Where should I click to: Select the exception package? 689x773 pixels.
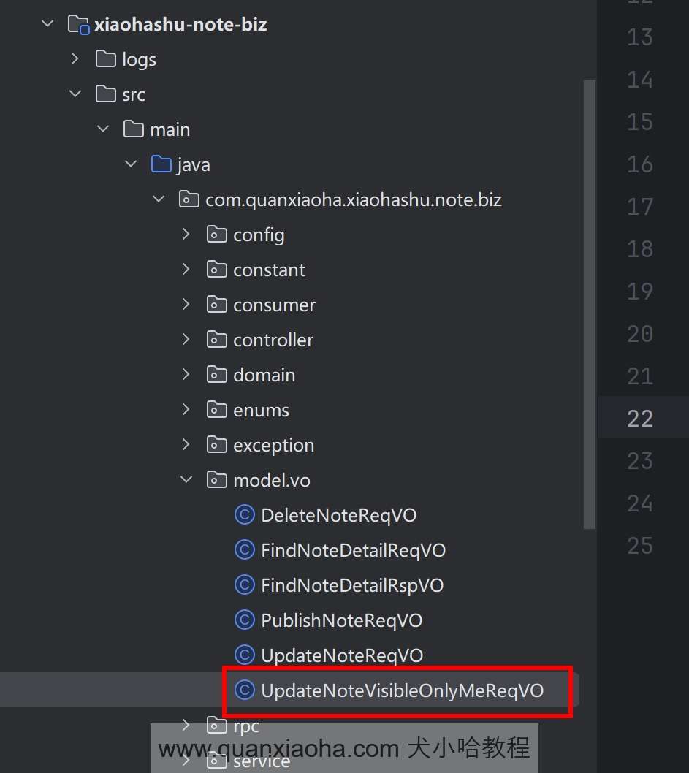coord(273,445)
